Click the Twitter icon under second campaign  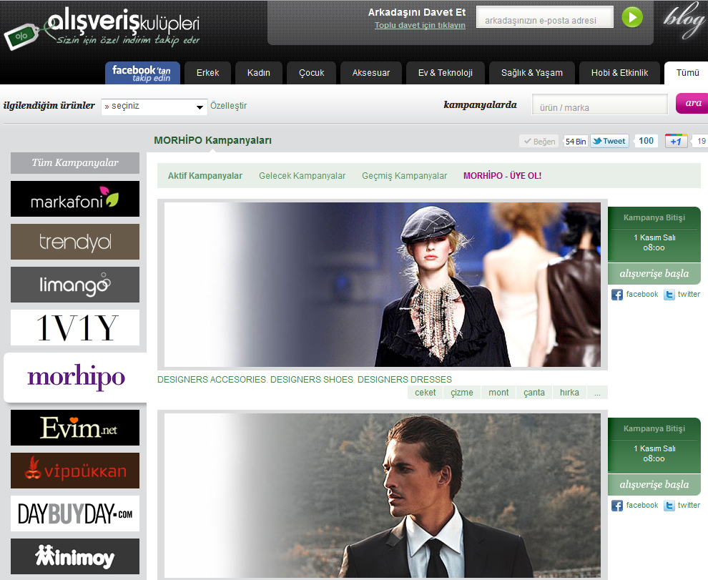[x=669, y=506]
